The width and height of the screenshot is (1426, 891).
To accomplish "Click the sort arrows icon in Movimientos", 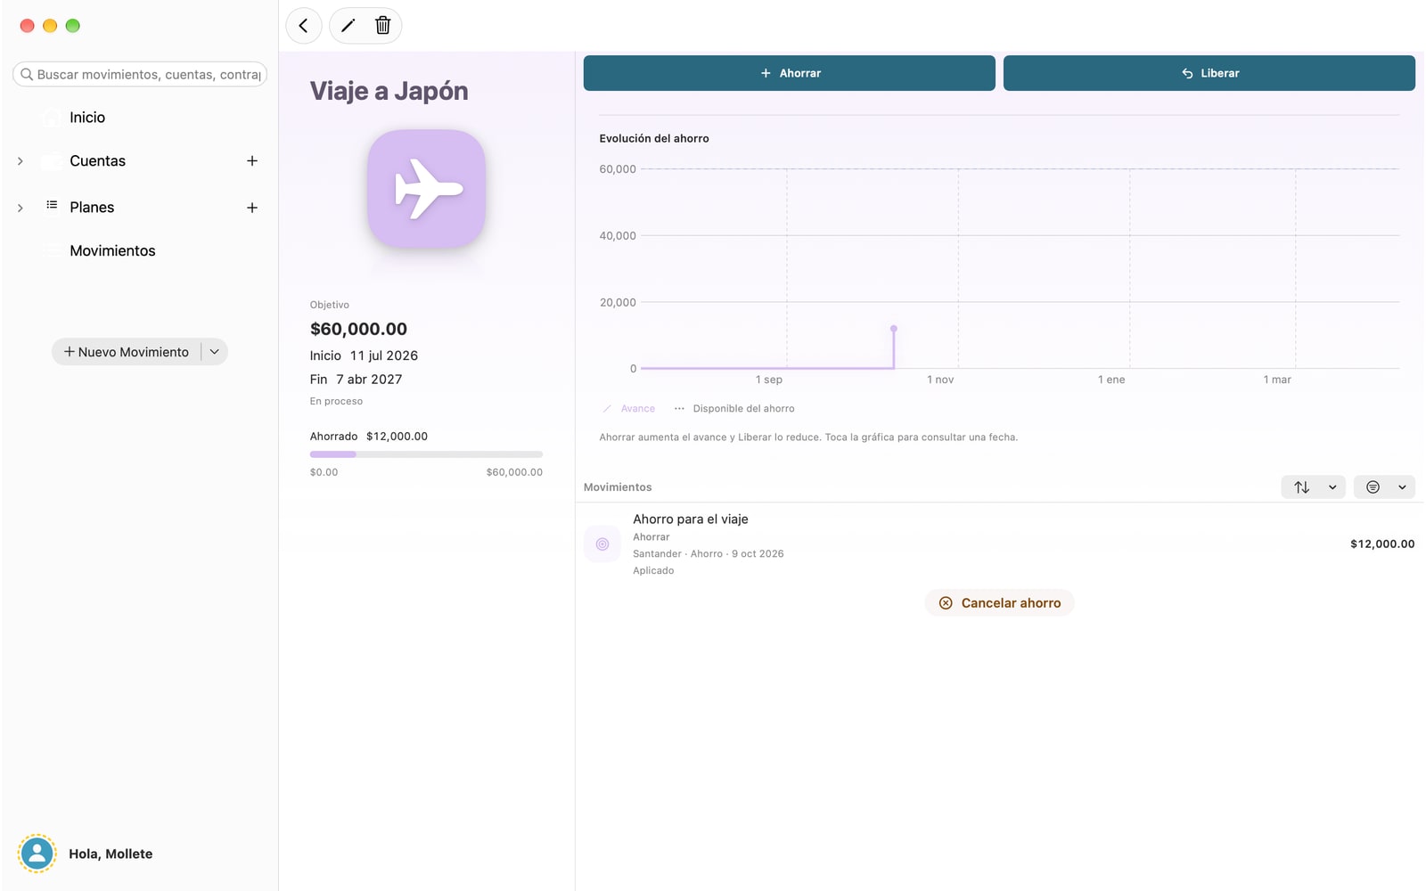I will point(1302,487).
